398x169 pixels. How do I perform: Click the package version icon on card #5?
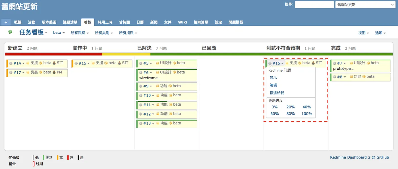[x=174, y=63]
